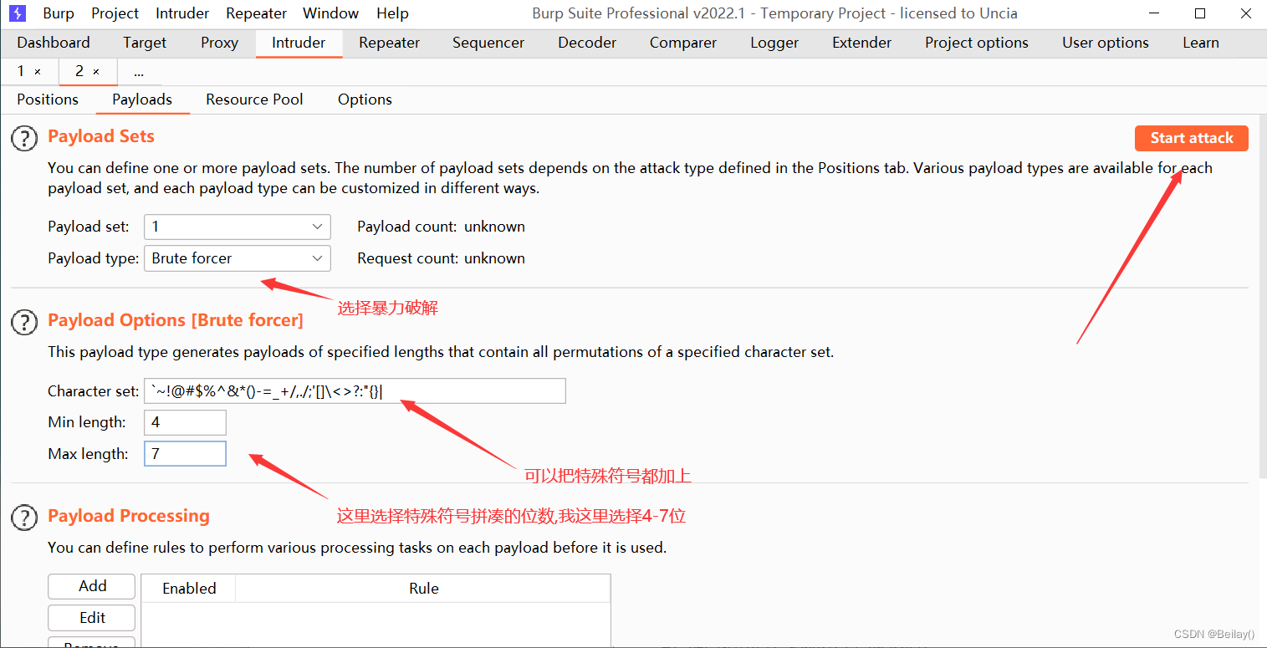1267x648 pixels.
Task: Click into the Character set field
Action: click(355, 390)
